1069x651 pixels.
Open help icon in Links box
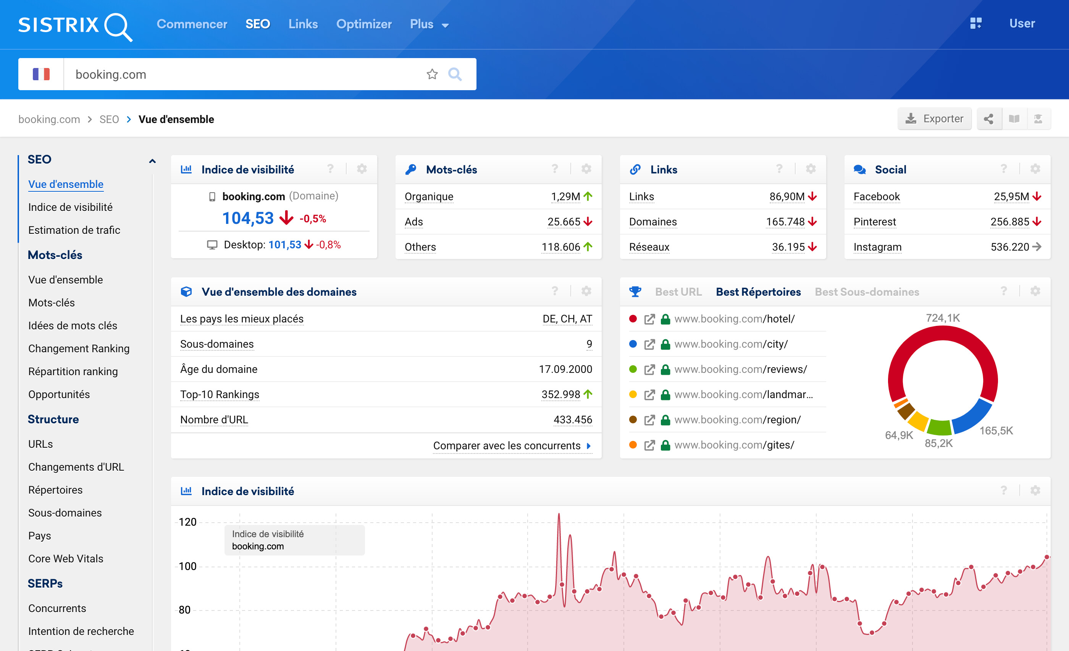click(779, 169)
